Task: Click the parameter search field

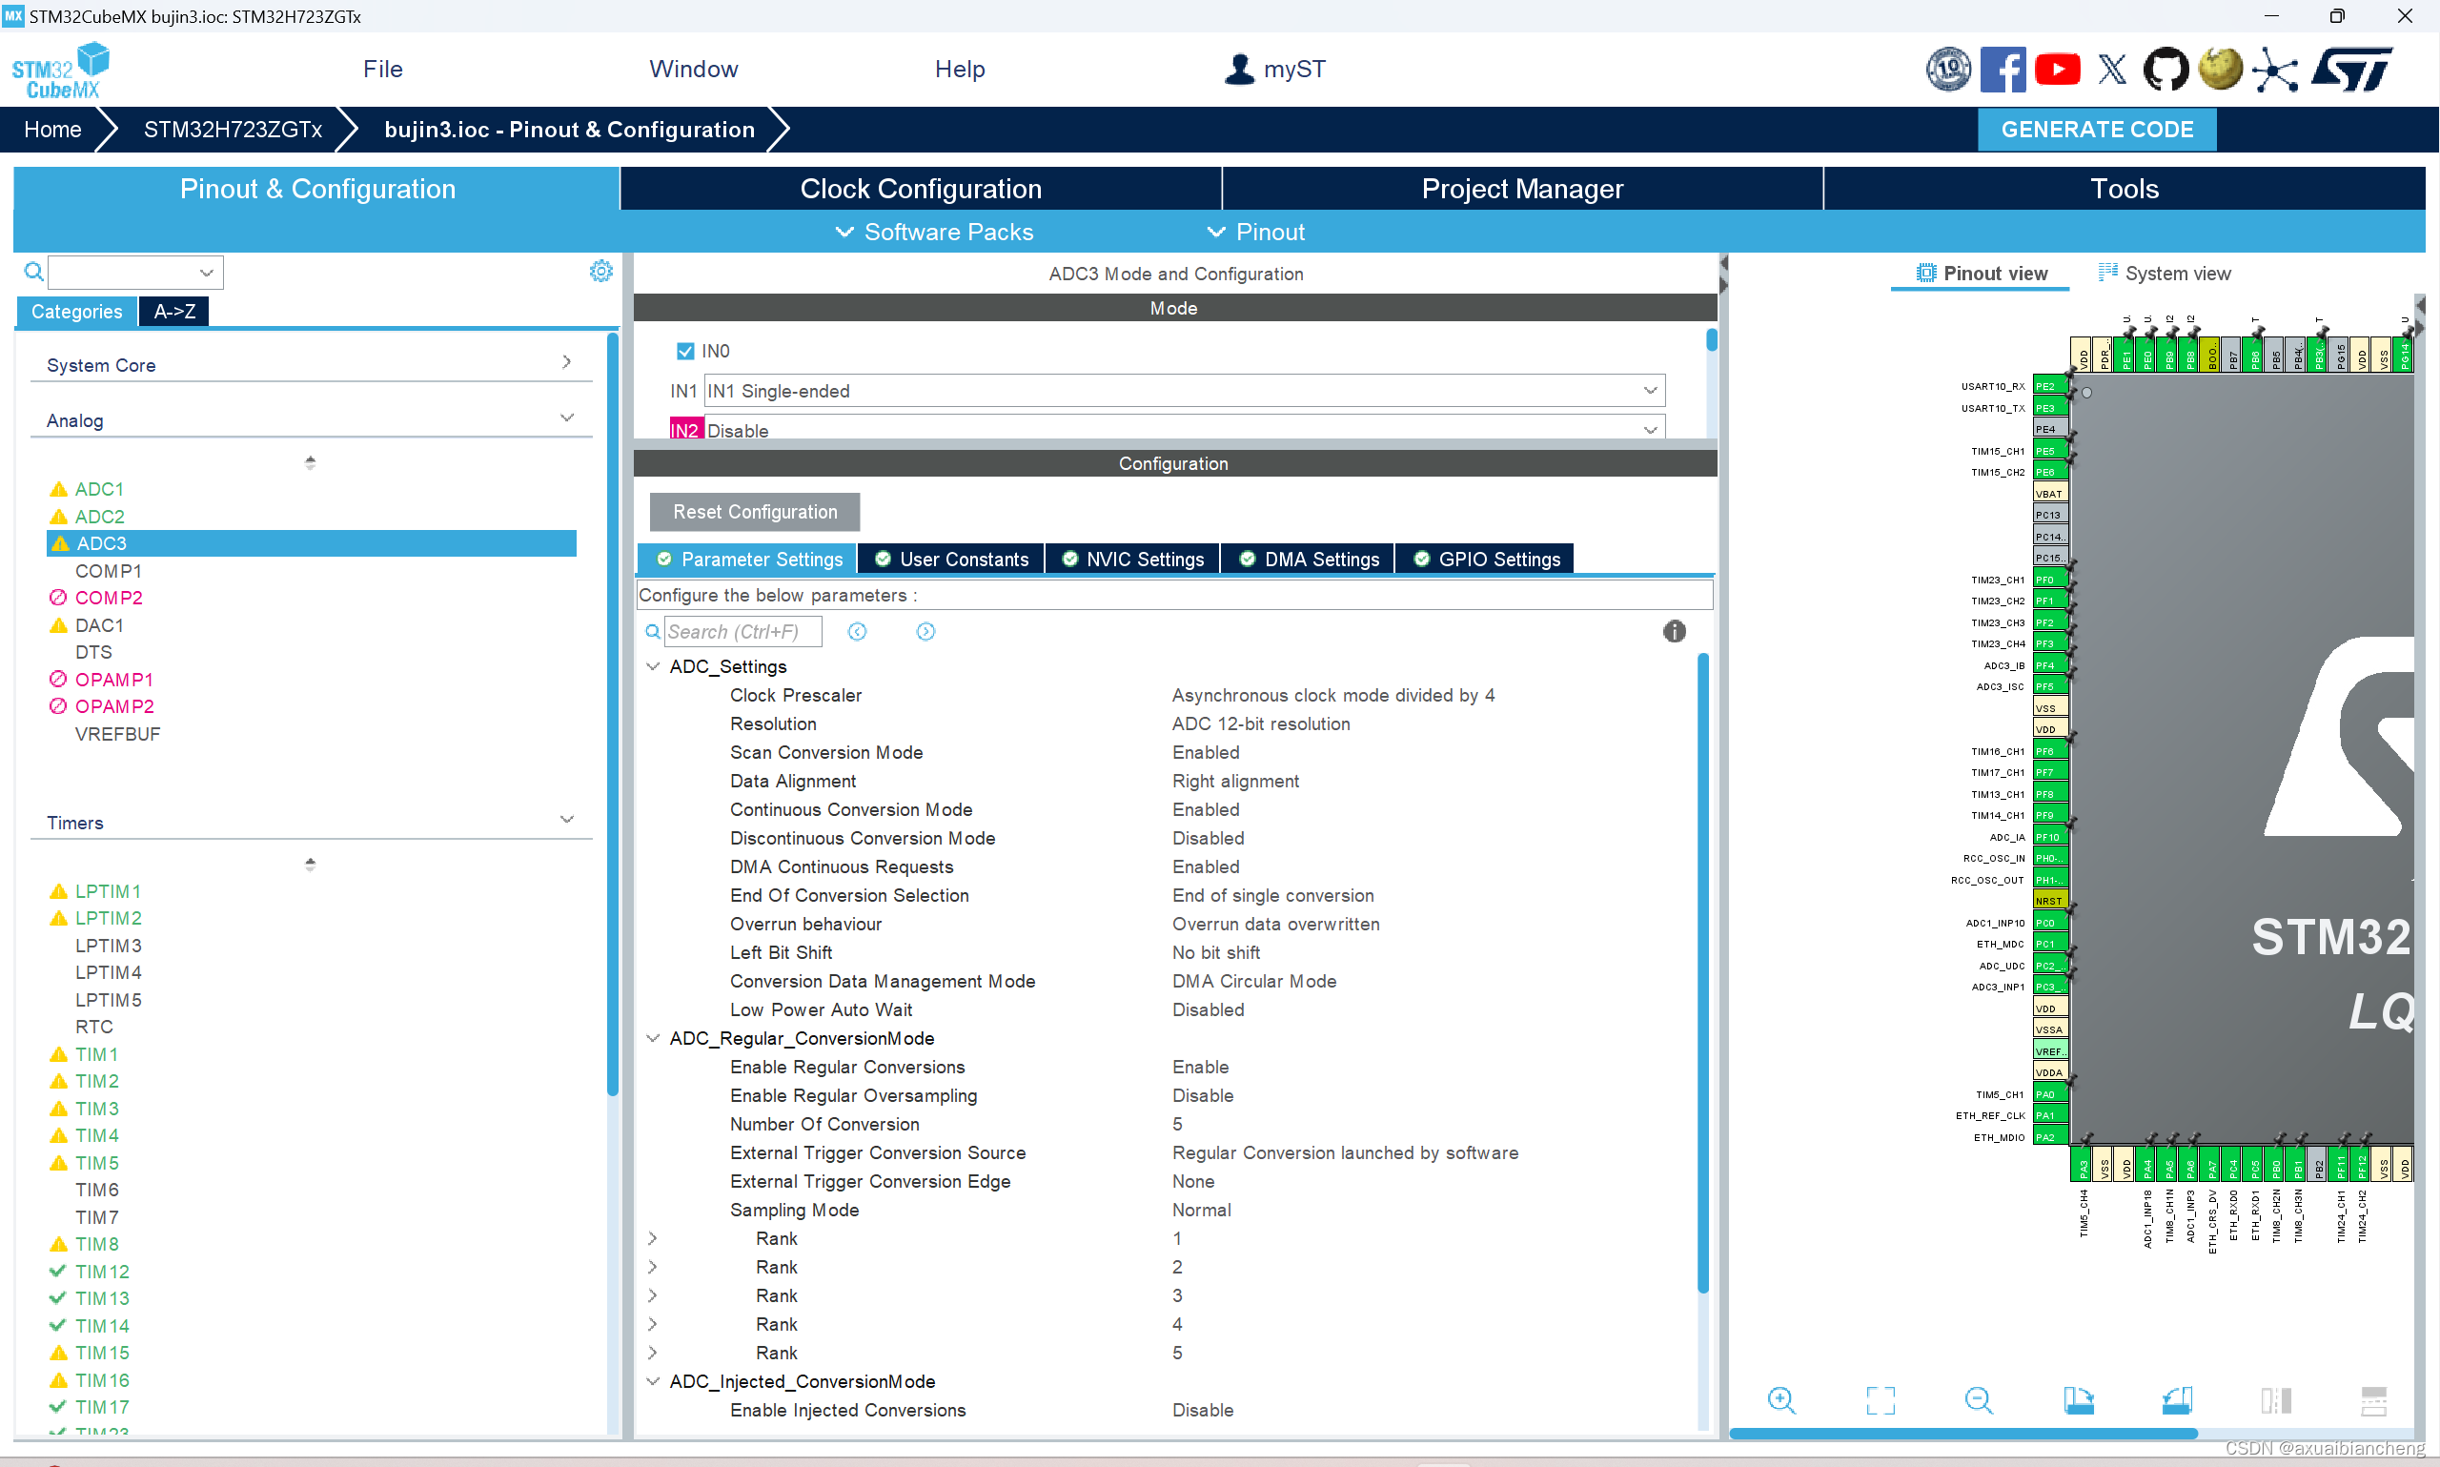Action: [742, 632]
